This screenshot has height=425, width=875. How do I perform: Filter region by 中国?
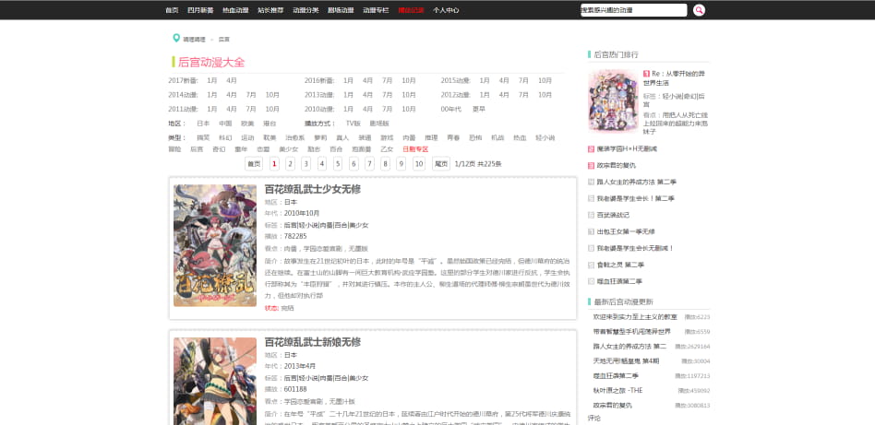225,124
